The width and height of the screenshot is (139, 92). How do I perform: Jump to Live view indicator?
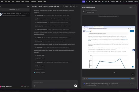click(x=133, y=79)
